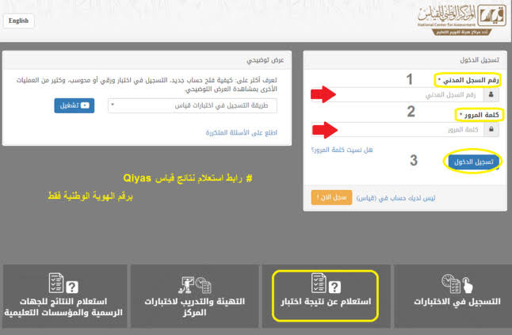The height and width of the screenshot is (335, 512).
Task: Click the lock icon beside password field
Action: (491, 130)
